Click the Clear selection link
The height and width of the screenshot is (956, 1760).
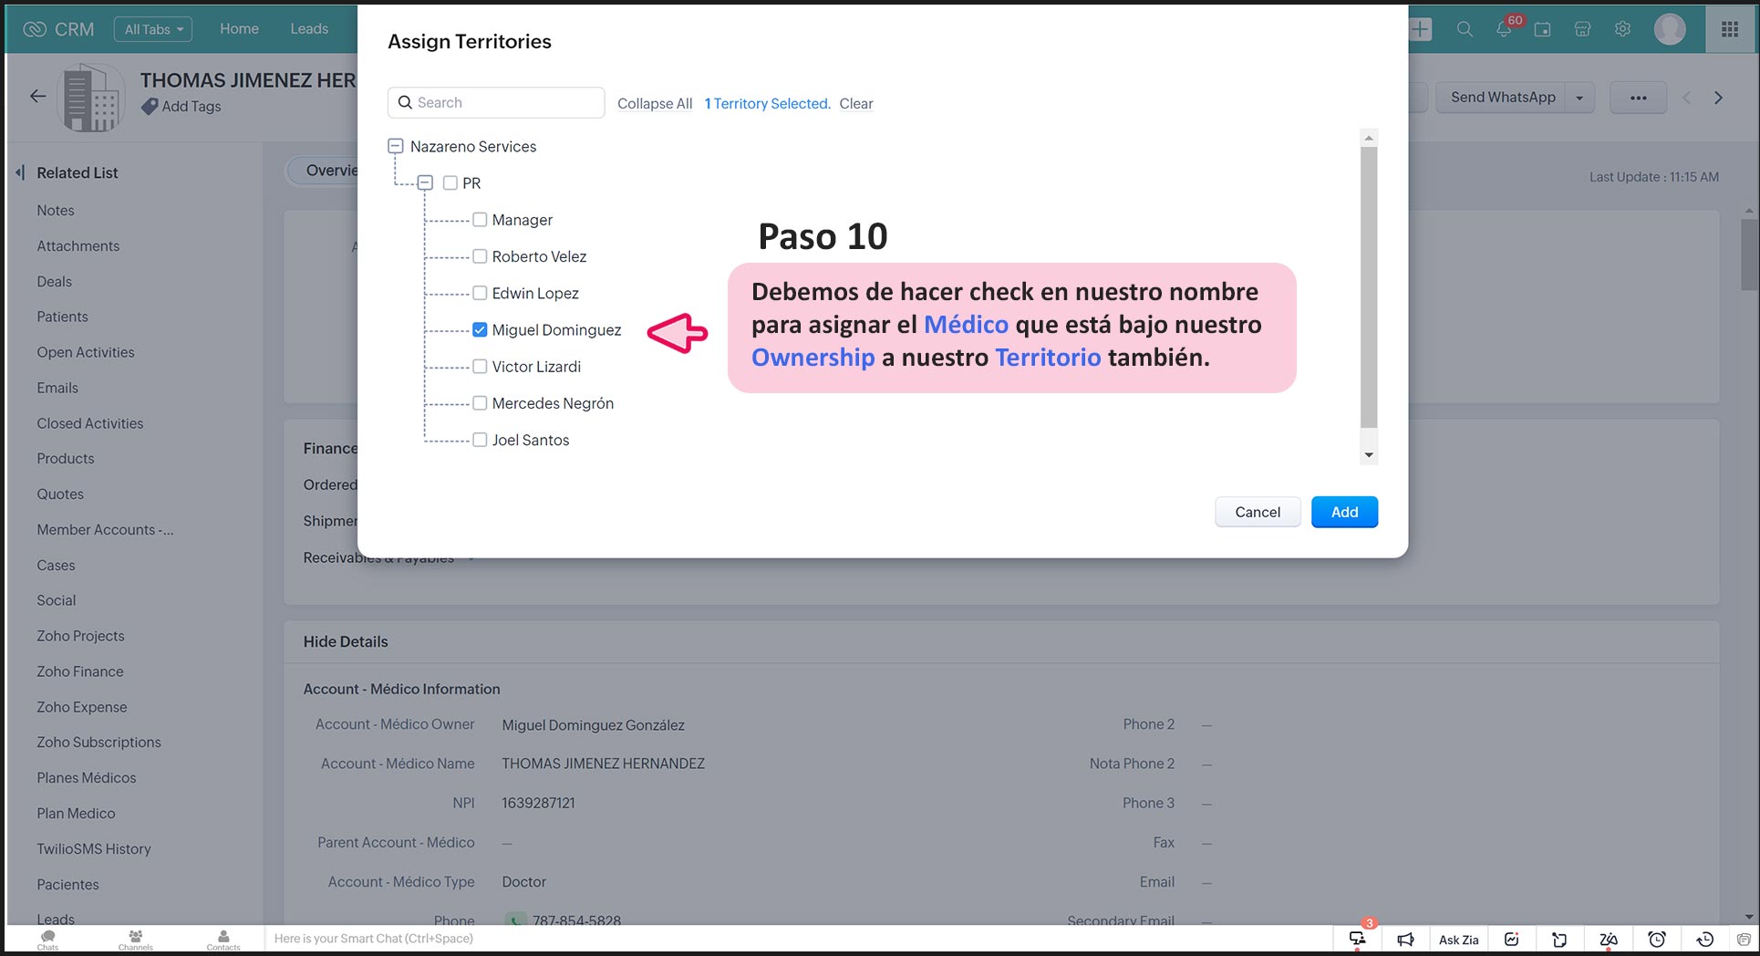tap(855, 104)
